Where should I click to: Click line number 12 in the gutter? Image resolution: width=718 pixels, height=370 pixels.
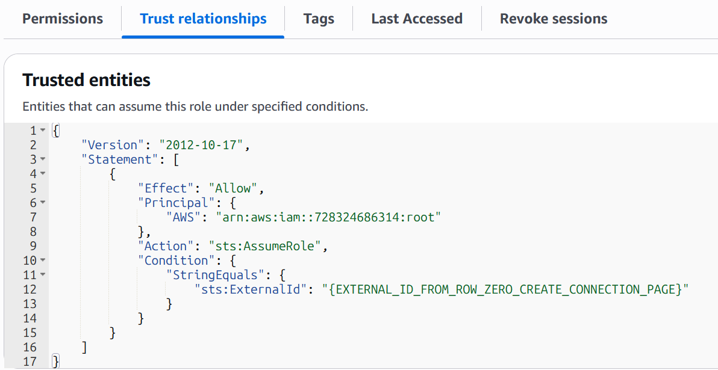point(30,289)
